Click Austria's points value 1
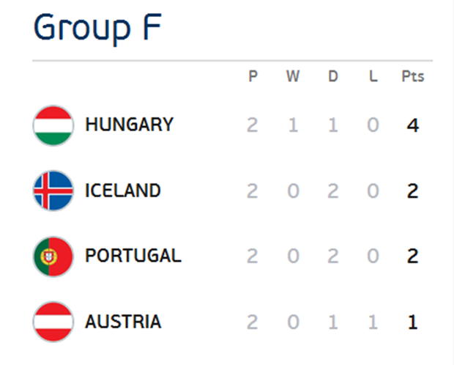This screenshot has width=454, height=365. [413, 322]
